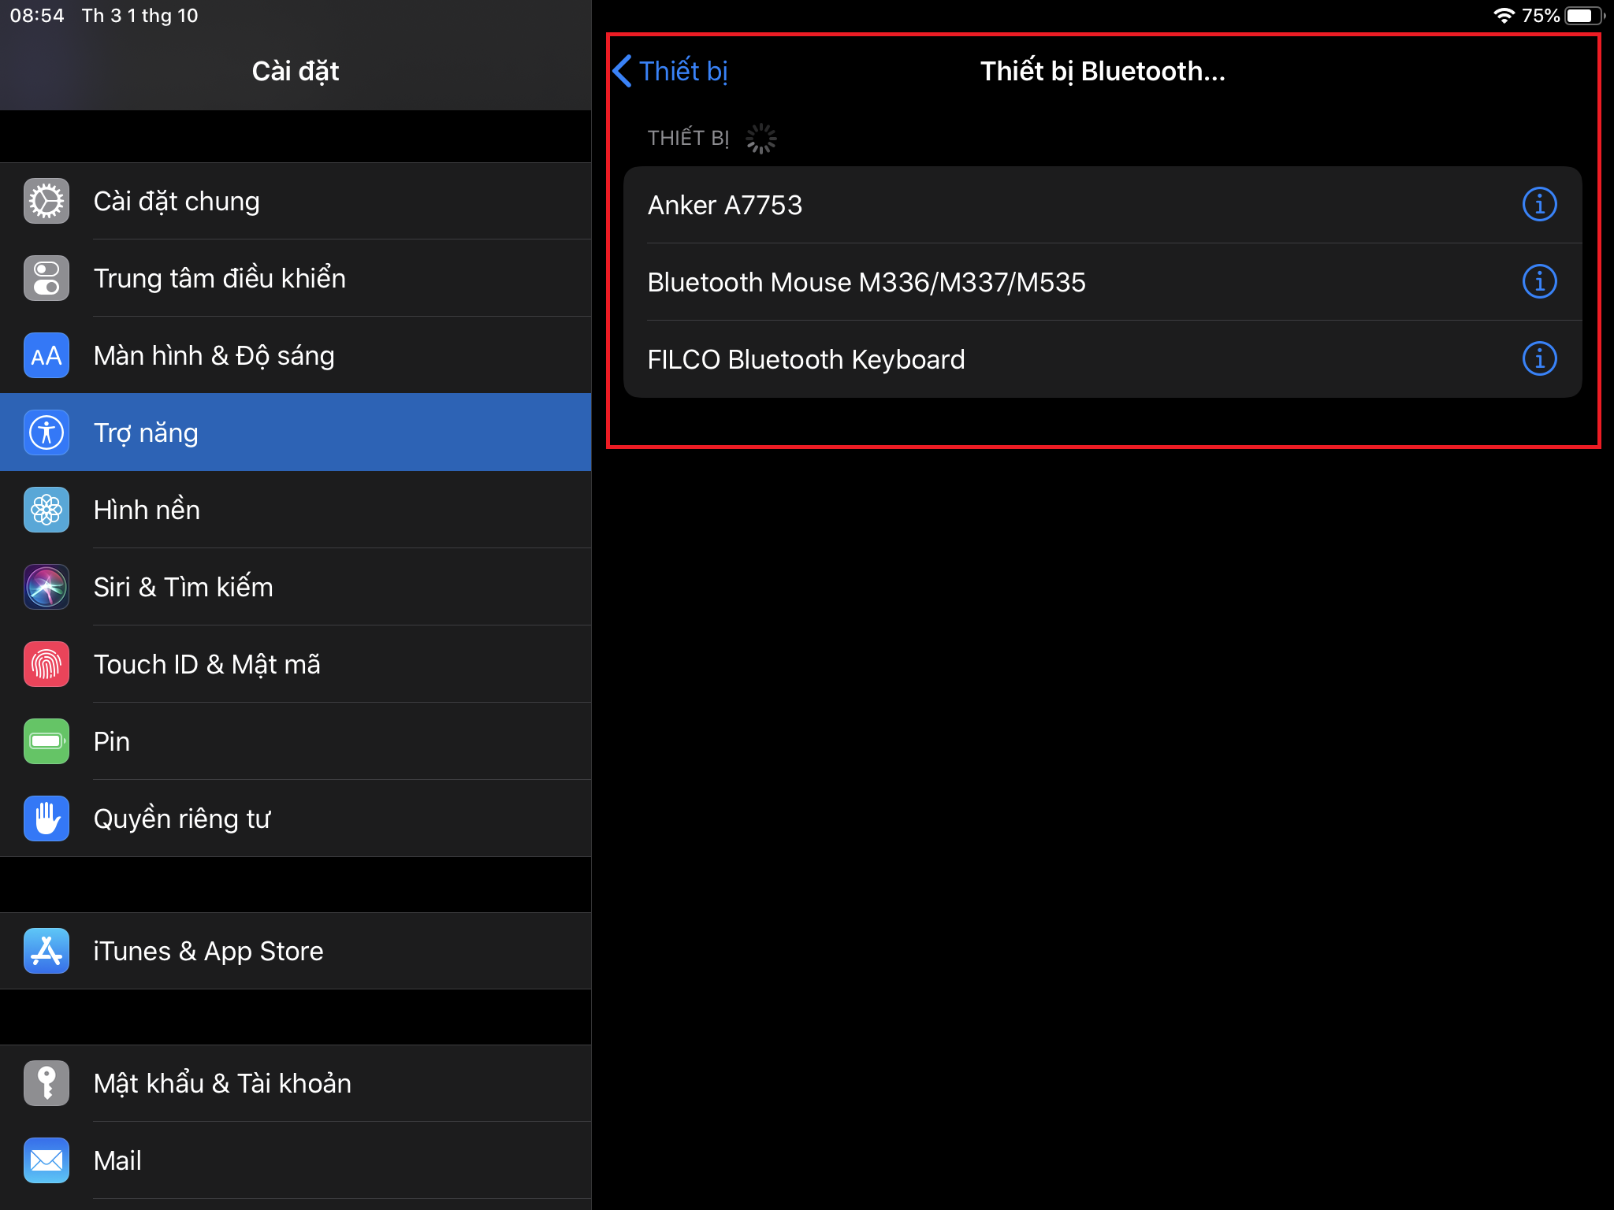Tap the Hình nền flower icon
This screenshot has width=1614, height=1210.
[x=46, y=510]
